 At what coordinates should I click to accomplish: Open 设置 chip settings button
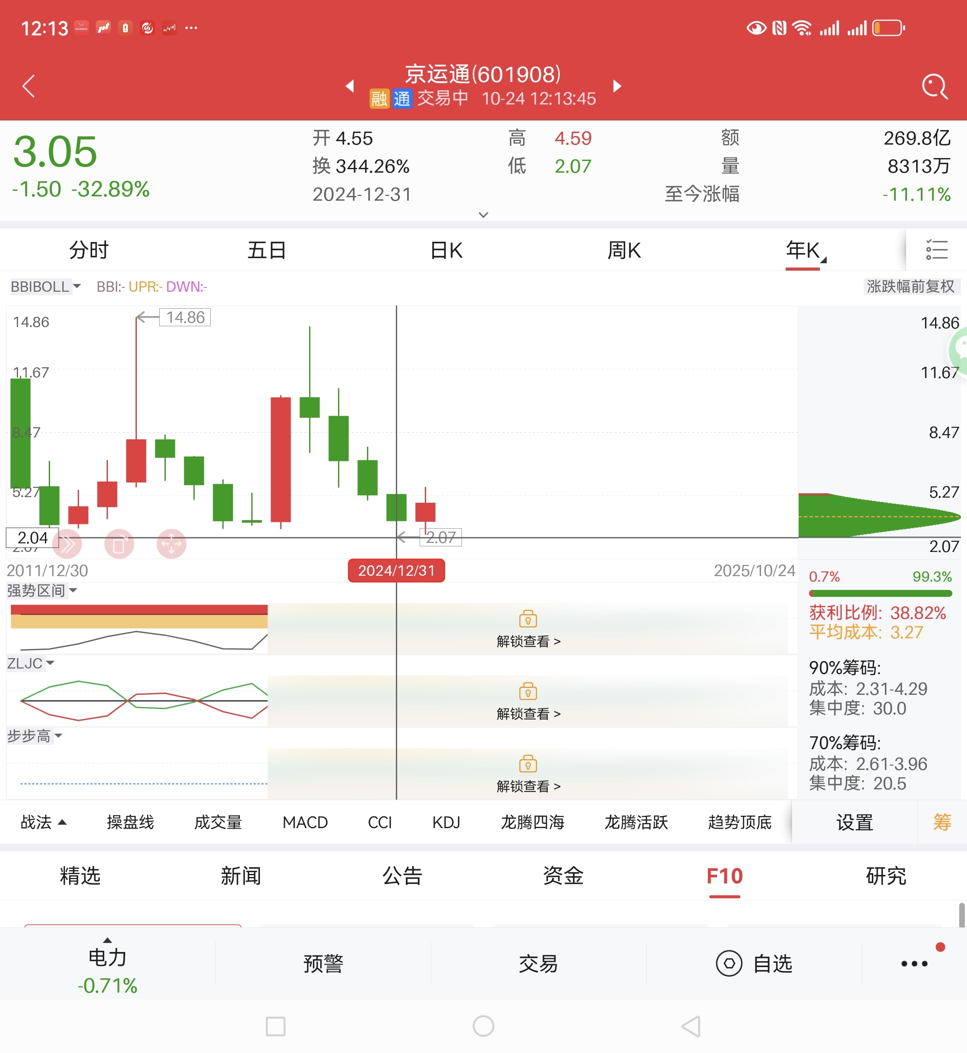(x=854, y=822)
